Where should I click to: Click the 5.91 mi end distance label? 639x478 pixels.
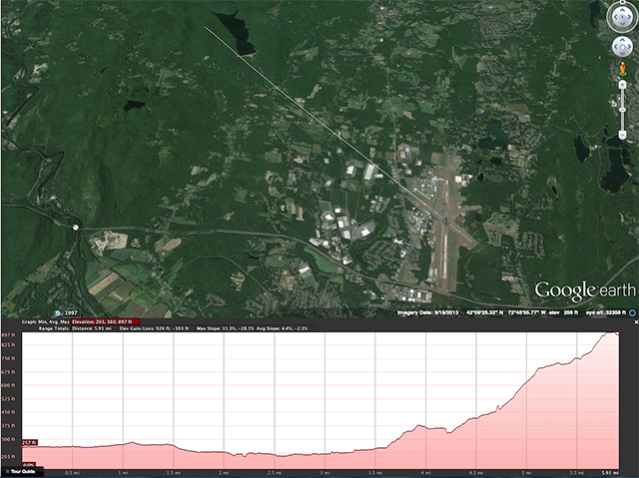(610, 473)
